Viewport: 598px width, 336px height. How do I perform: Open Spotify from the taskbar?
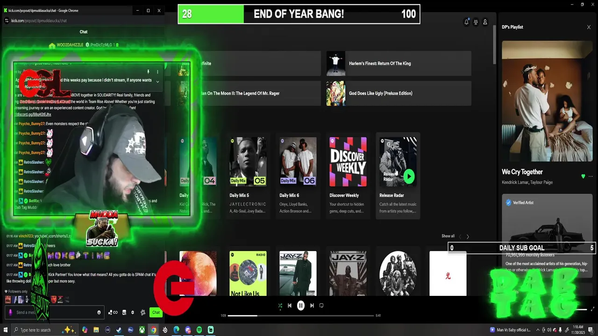pyautogui.click(x=199, y=330)
